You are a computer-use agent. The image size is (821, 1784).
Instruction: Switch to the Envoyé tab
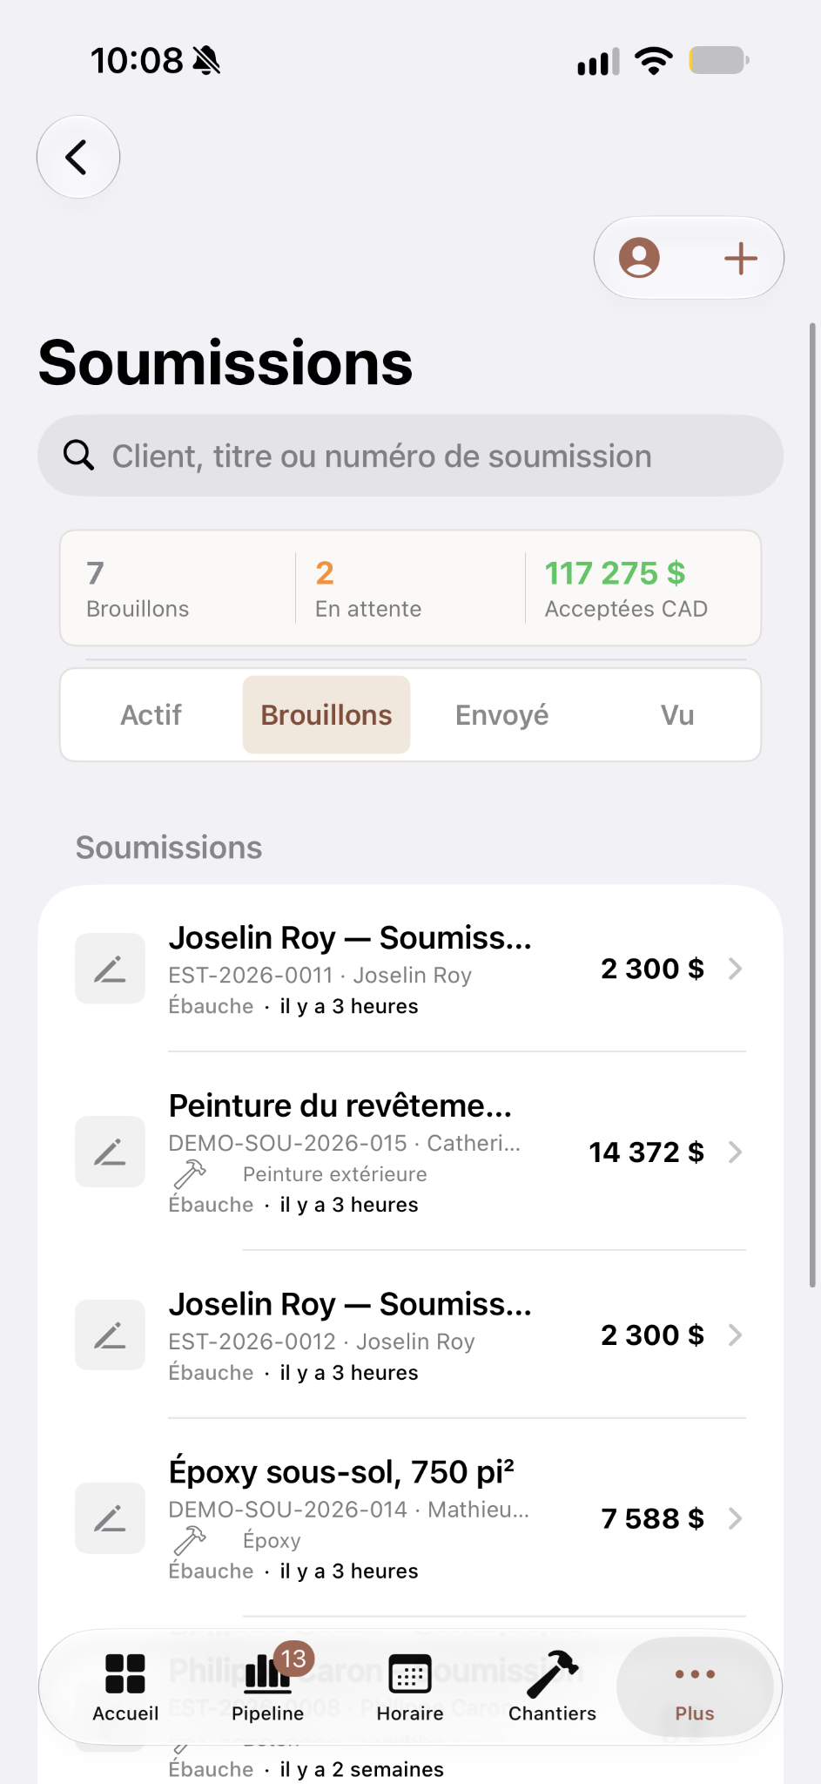tap(501, 715)
